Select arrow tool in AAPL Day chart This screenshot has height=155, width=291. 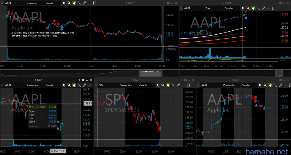point(263,8)
